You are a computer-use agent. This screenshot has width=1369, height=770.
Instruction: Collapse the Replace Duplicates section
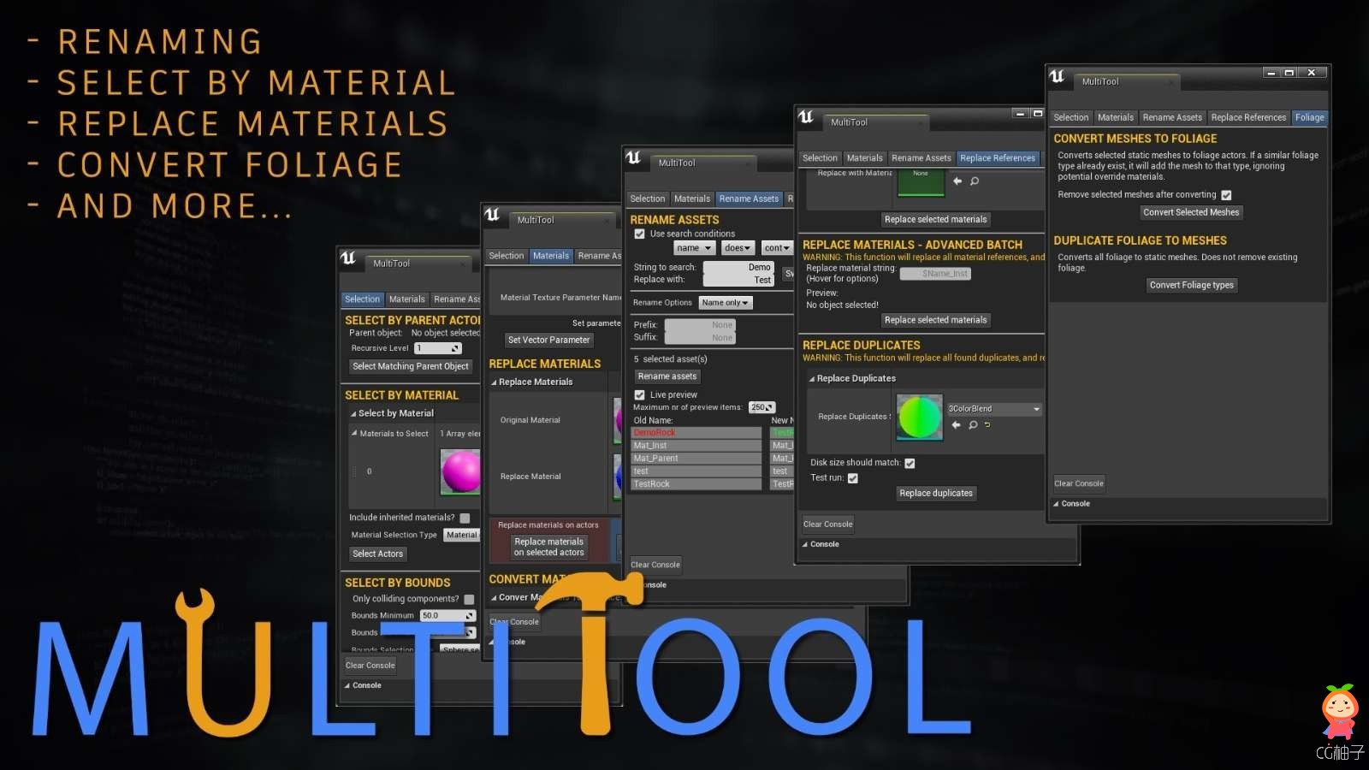coord(812,379)
